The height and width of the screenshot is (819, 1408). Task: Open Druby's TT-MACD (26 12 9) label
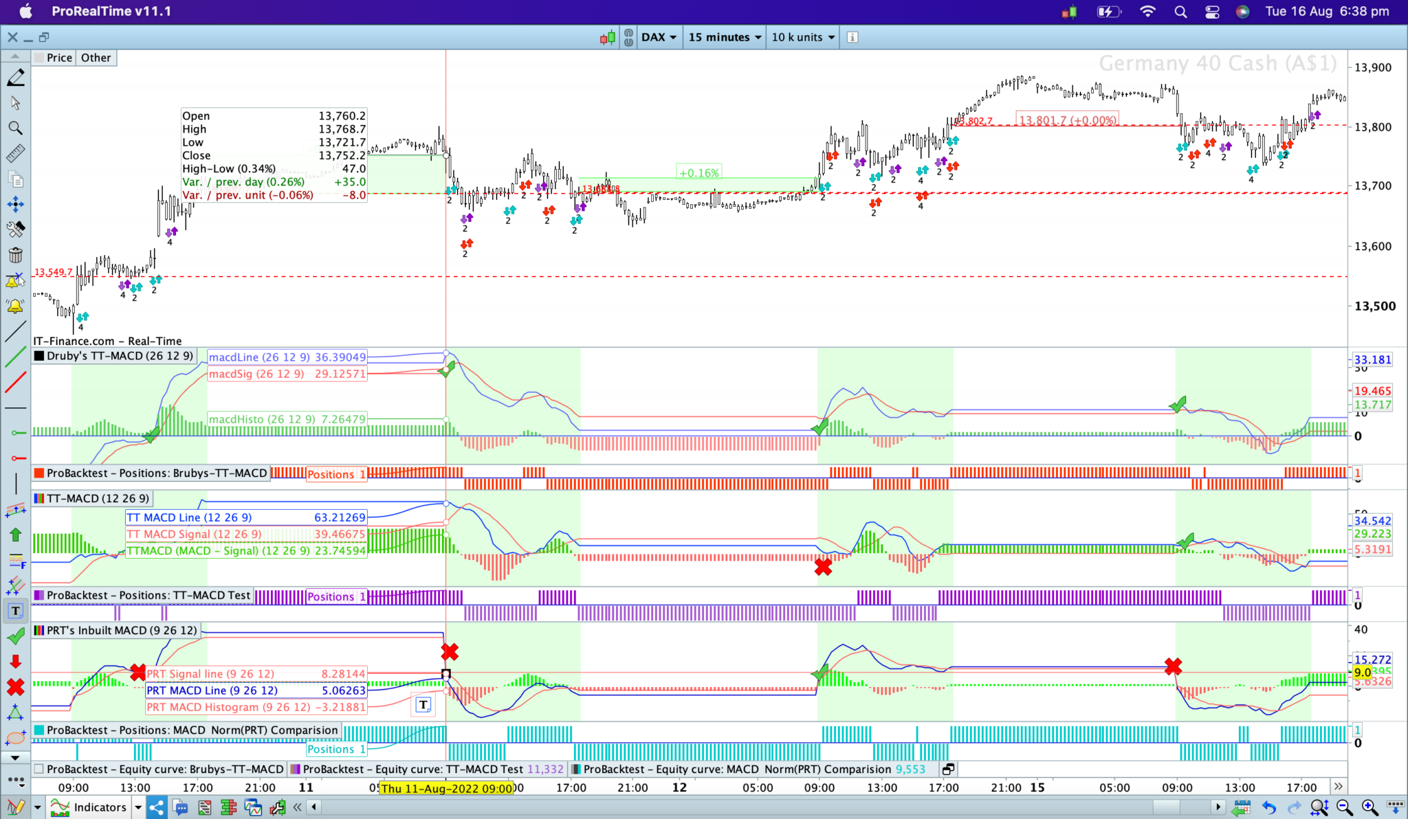tap(120, 356)
